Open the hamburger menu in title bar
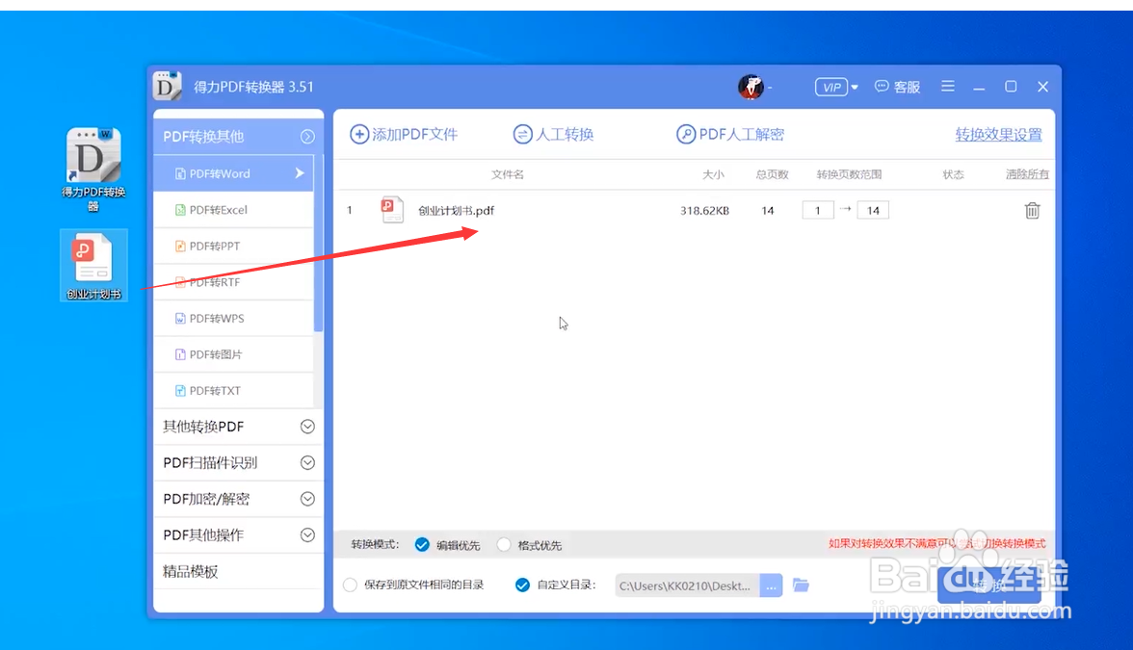 coord(947,86)
